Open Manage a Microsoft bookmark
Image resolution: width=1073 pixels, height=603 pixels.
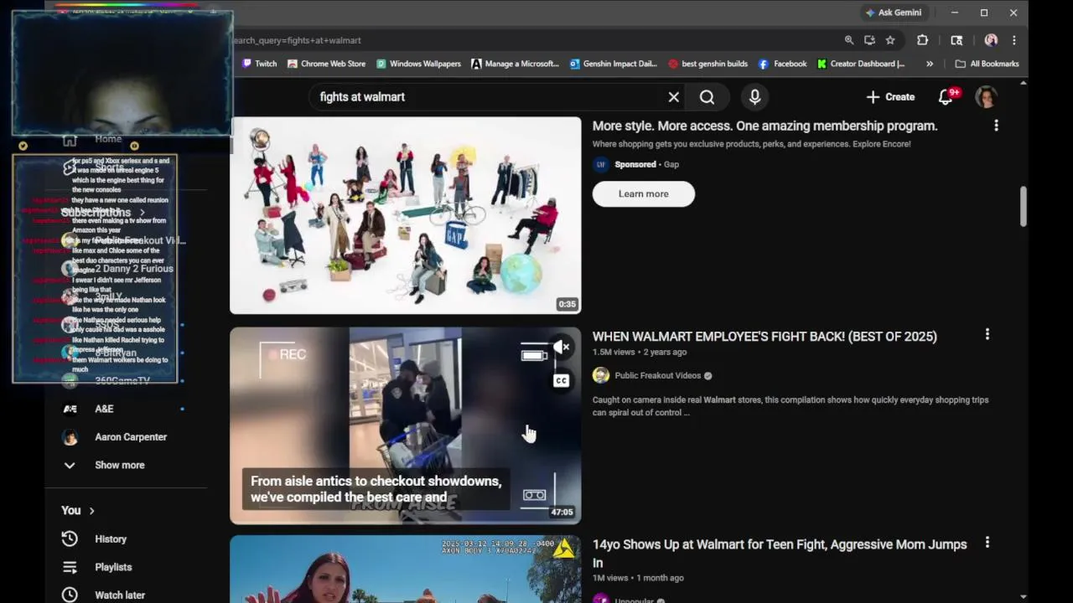(516, 64)
